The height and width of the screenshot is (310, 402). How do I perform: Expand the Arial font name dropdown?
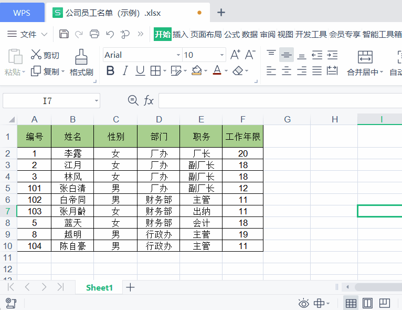(x=178, y=55)
